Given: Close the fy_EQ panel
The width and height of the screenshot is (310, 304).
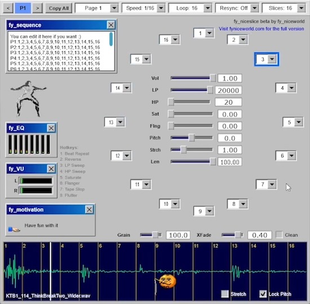Looking at the screenshot, I should [51, 128].
